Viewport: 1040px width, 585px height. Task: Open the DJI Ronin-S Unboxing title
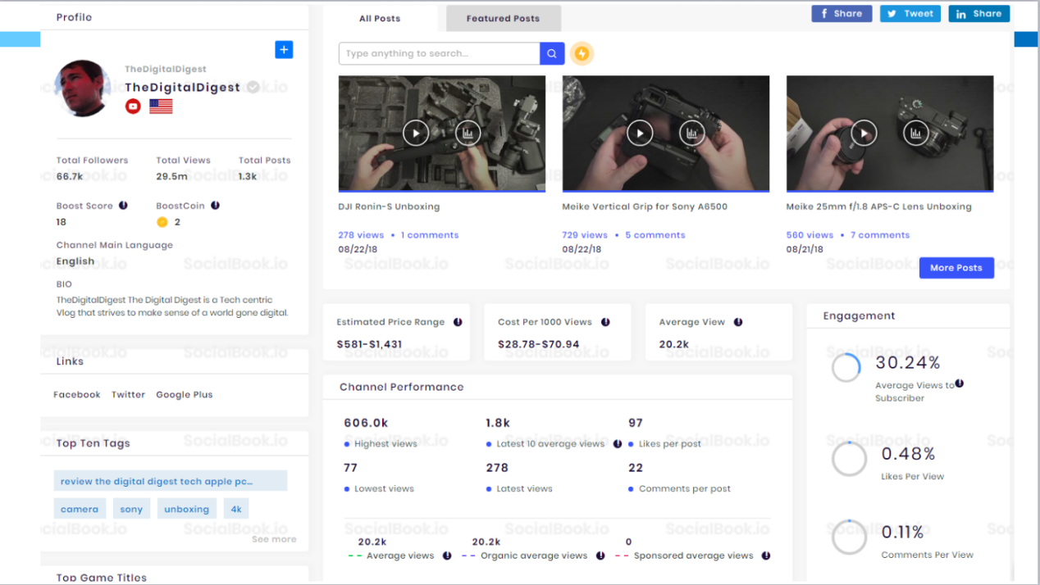(x=389, y=206)
